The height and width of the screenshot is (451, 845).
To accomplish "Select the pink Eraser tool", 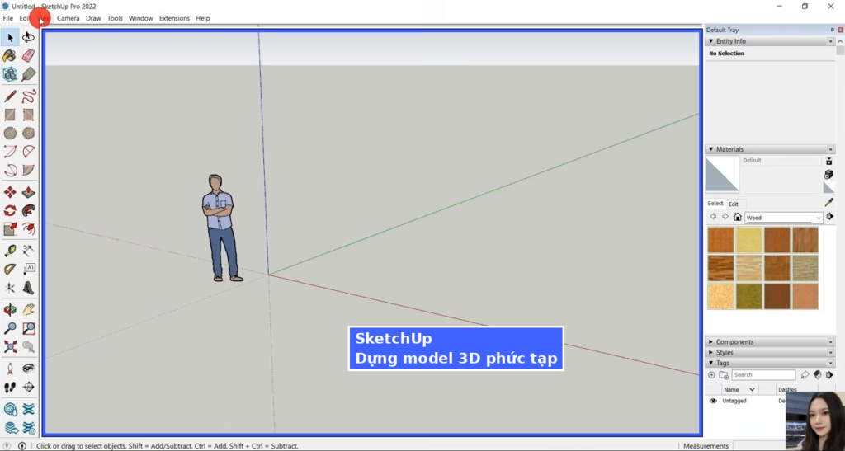I will click(29, 56).
